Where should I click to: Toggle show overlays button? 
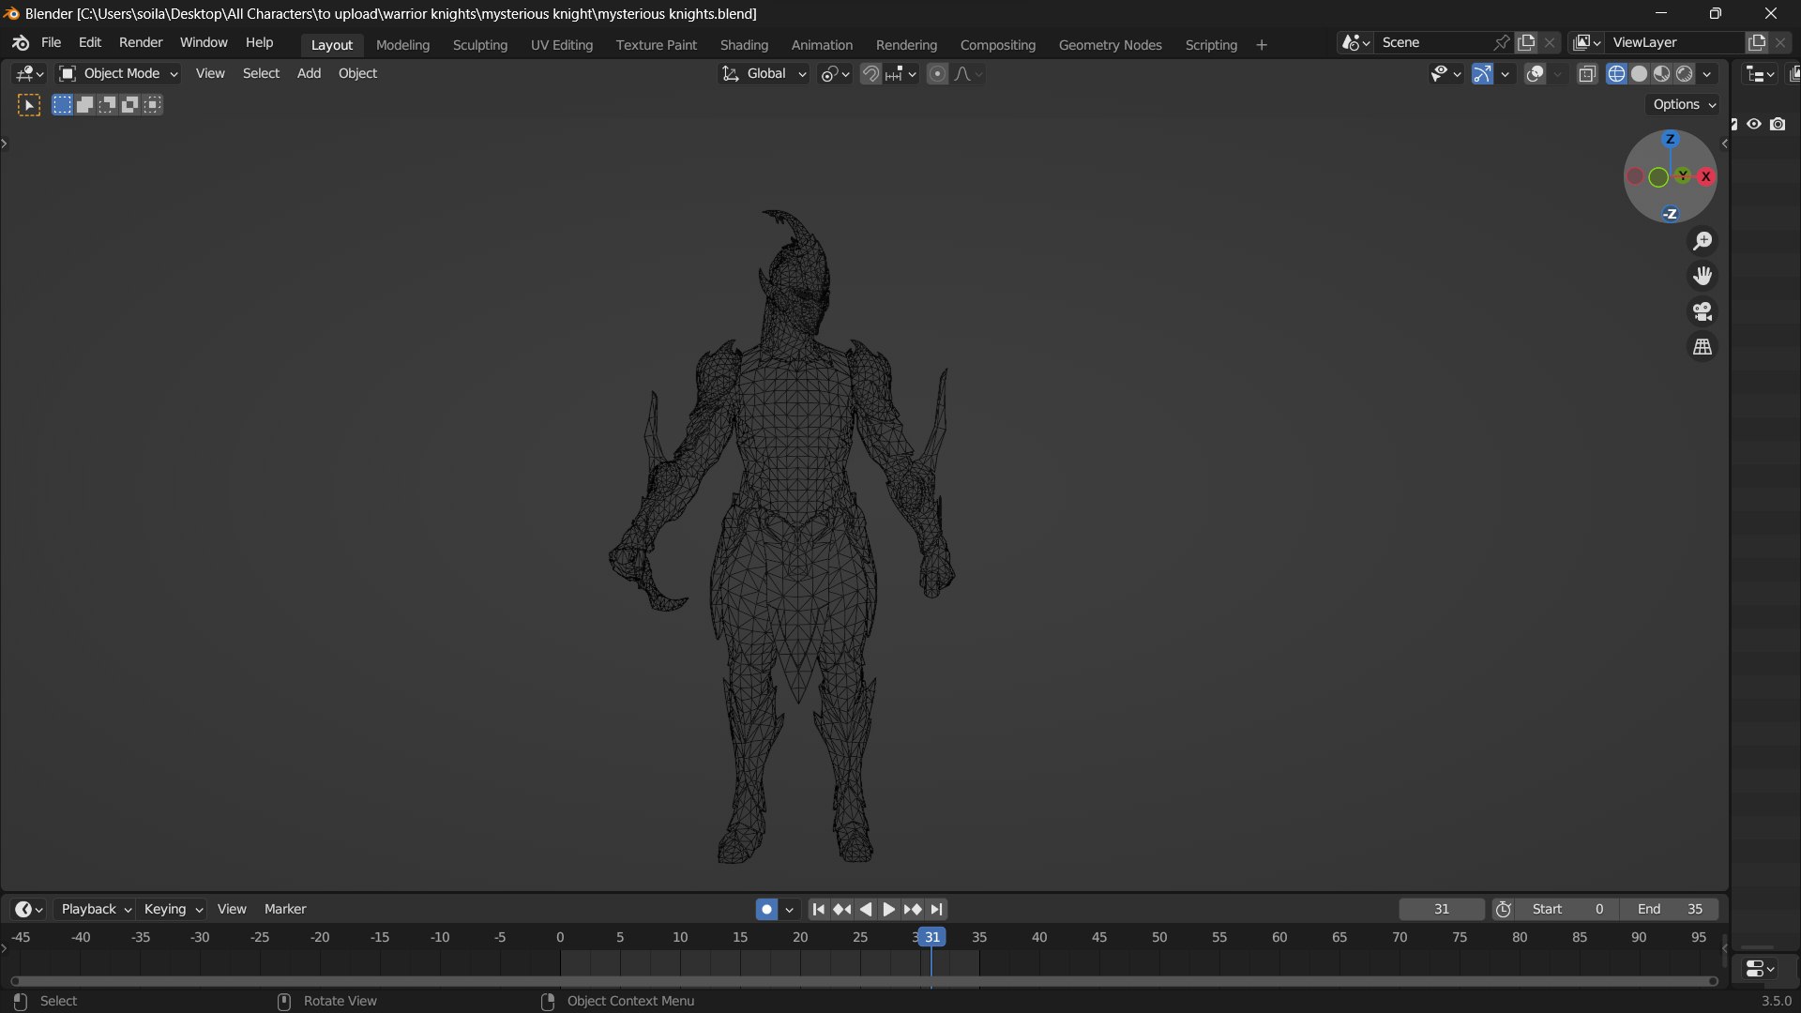[x=1536, y=74]
